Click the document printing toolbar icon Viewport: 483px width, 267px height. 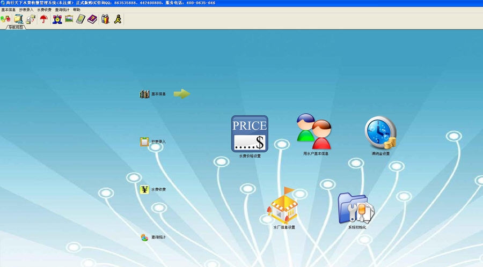[31, 19]
